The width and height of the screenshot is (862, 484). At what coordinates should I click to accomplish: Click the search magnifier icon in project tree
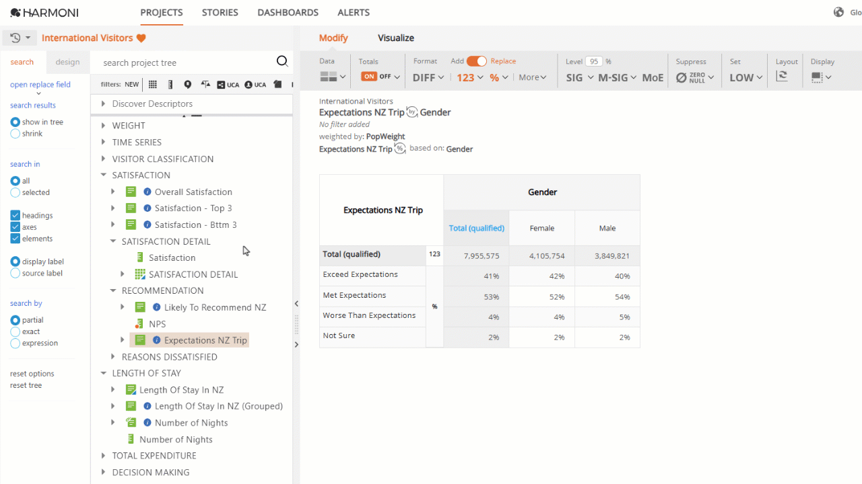click(x=282, y=62)
